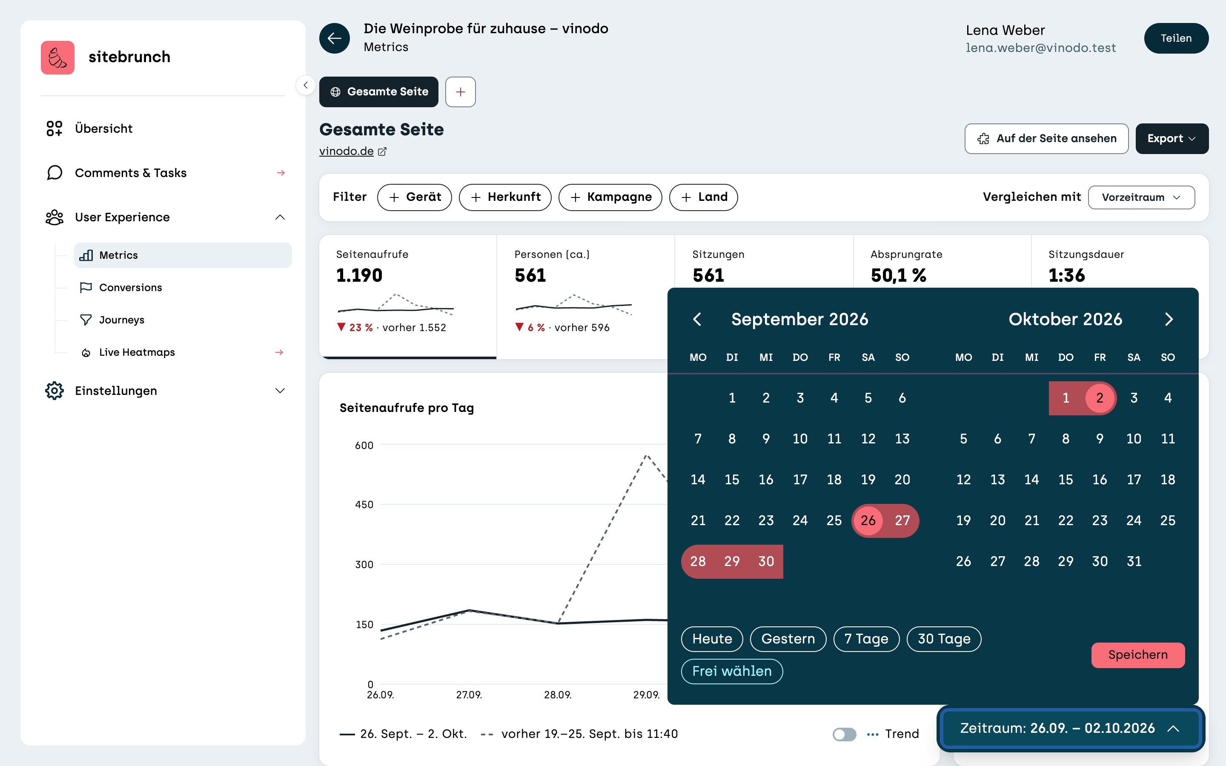Click the Journeys funnel icon
Image resolution: width=1226 pixels, height=766 pixels.
(86, 320)
